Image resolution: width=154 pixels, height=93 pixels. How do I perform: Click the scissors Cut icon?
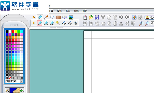[x=103, y=17]
